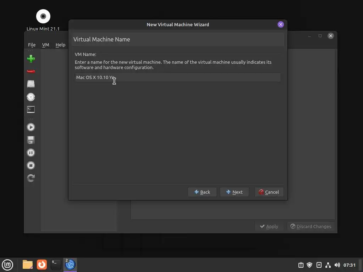The height and width of the screenshot is (272, 363).
Task: Click the clock snapshot toolbar icon
Action: click(x=31, y=97)
